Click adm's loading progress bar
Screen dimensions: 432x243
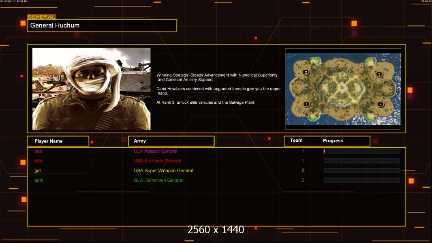pyautogui.click(x=362, y=180)
